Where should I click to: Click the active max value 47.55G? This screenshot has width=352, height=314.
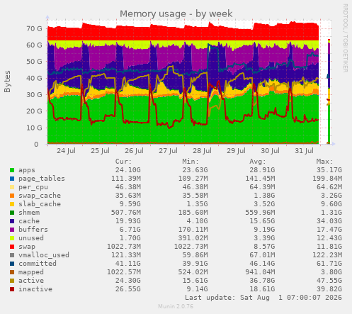(x=329, y=281)
